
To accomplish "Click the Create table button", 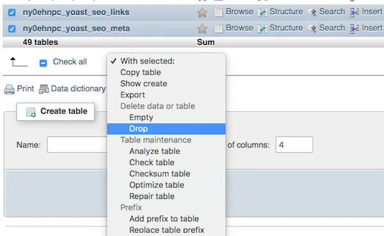I will click(x=55, y=111).
